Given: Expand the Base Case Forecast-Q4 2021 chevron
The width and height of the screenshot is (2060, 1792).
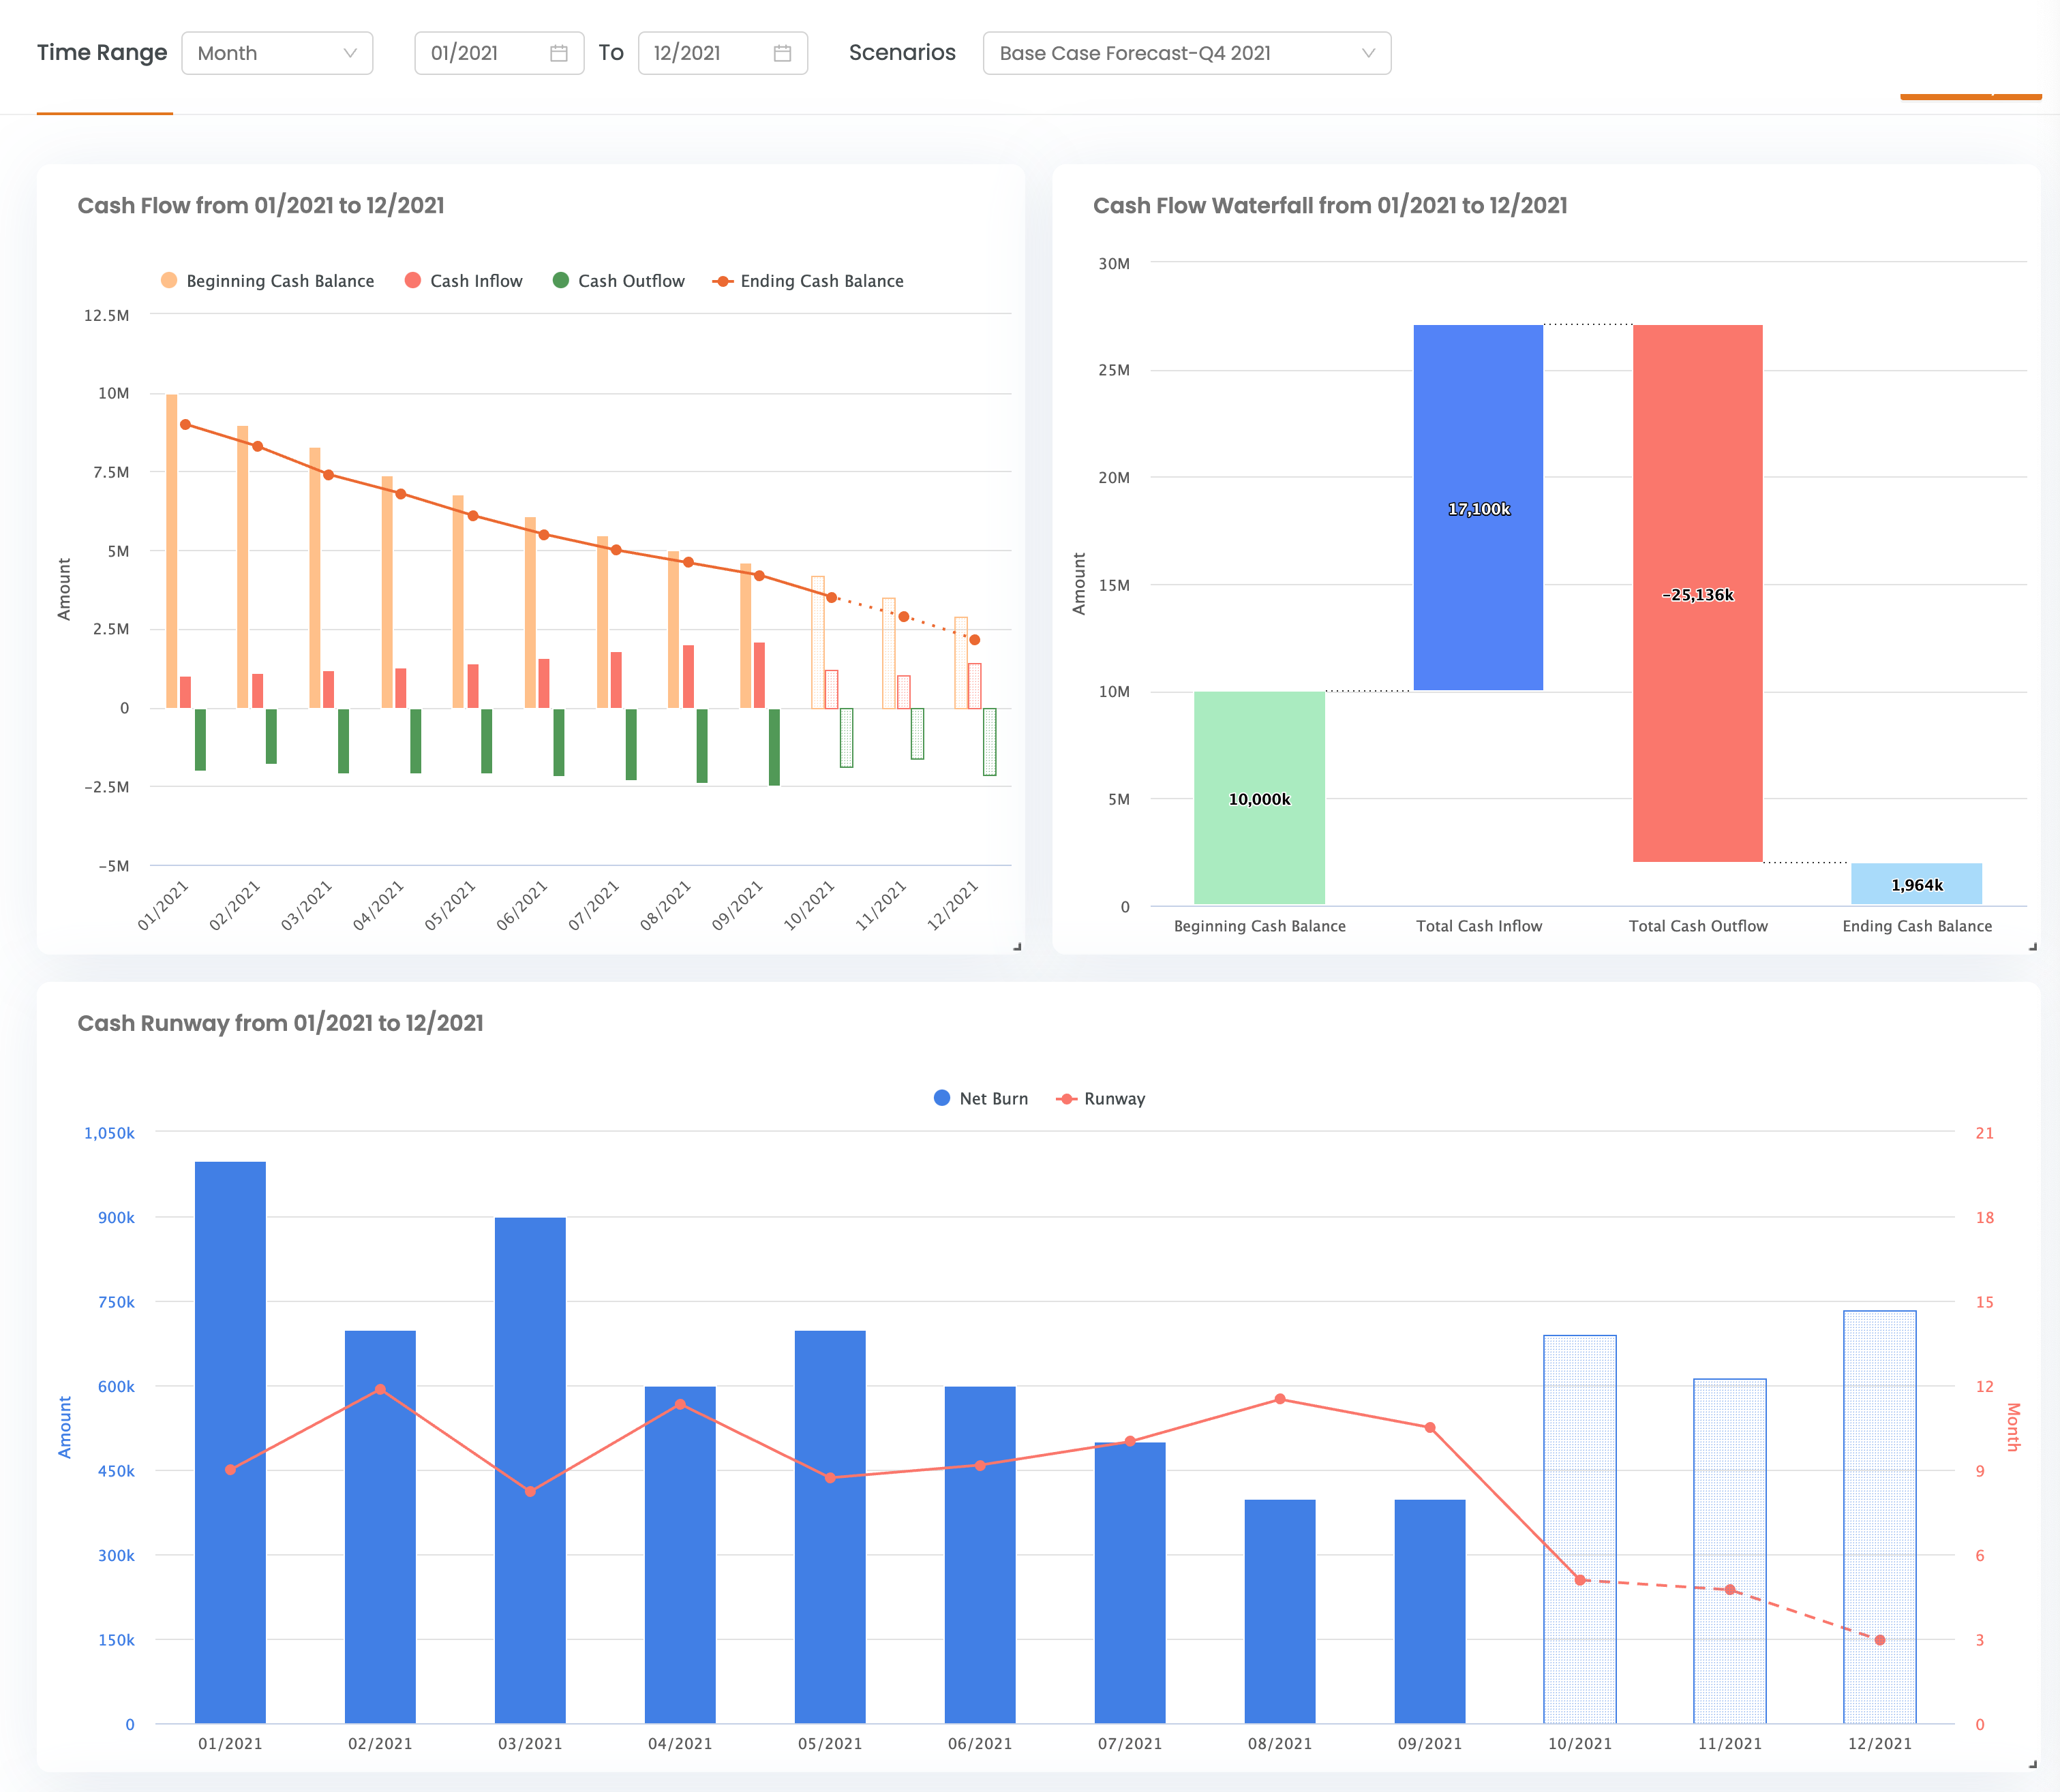Looking at the screenshot, I should click(x=1369, y=53).
